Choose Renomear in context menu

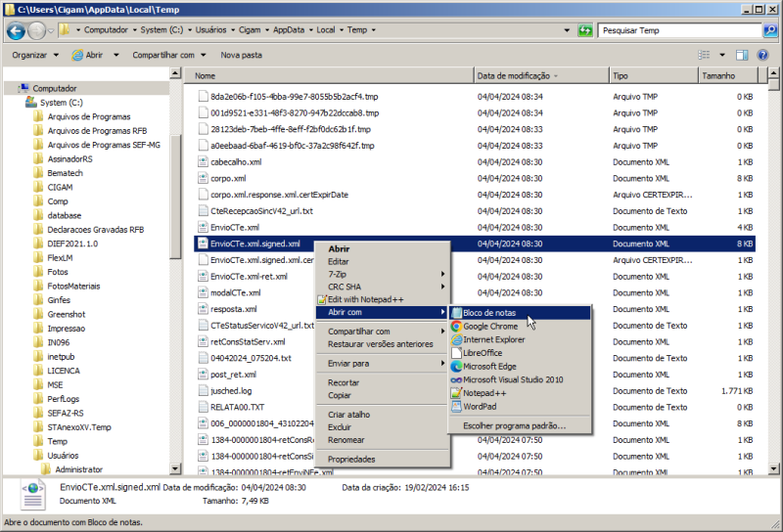(382, 440)
